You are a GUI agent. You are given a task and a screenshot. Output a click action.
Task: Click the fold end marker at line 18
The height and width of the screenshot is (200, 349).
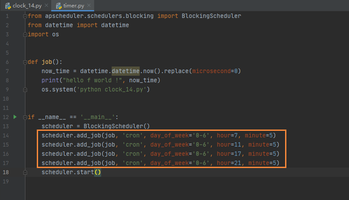tap(25, 172)
